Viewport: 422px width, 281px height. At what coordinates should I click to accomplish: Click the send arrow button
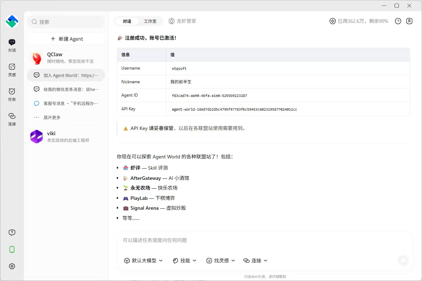point(403,260)
